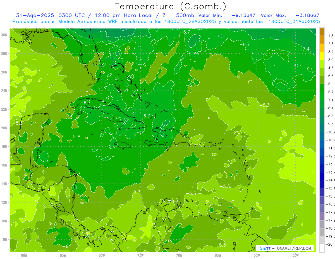Click the "75W" longitude label
335x259 pixels.
(140, 256)
